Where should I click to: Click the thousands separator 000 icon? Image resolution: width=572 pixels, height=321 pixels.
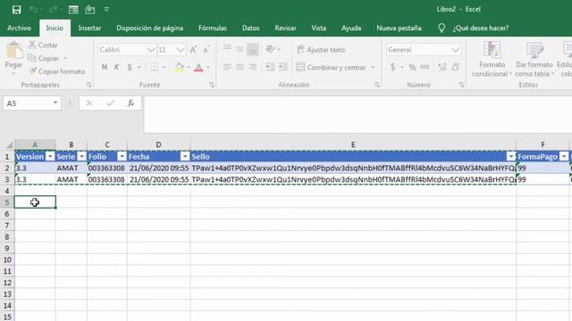(425, 68)
